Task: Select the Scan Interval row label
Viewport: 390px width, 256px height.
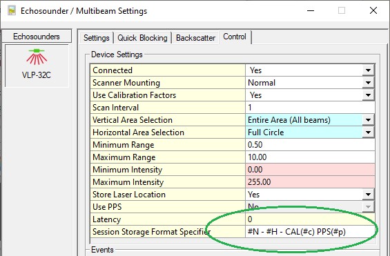Action: [168, 108]
